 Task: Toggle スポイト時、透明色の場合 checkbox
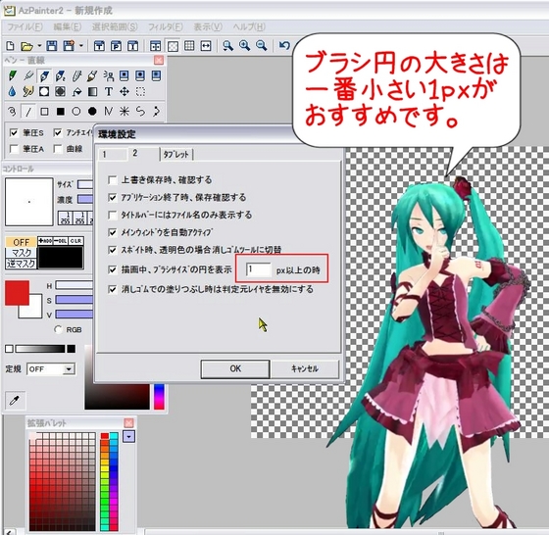point(113,250)
